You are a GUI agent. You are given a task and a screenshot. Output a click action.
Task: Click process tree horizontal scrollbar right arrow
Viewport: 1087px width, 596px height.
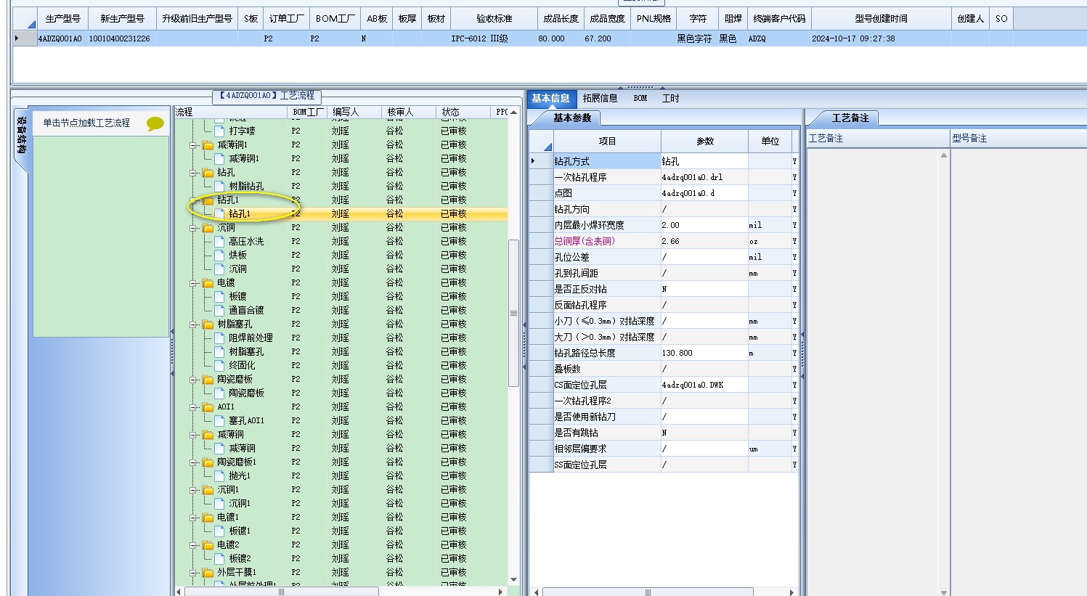pyautogui.click(x=500, y=592)
